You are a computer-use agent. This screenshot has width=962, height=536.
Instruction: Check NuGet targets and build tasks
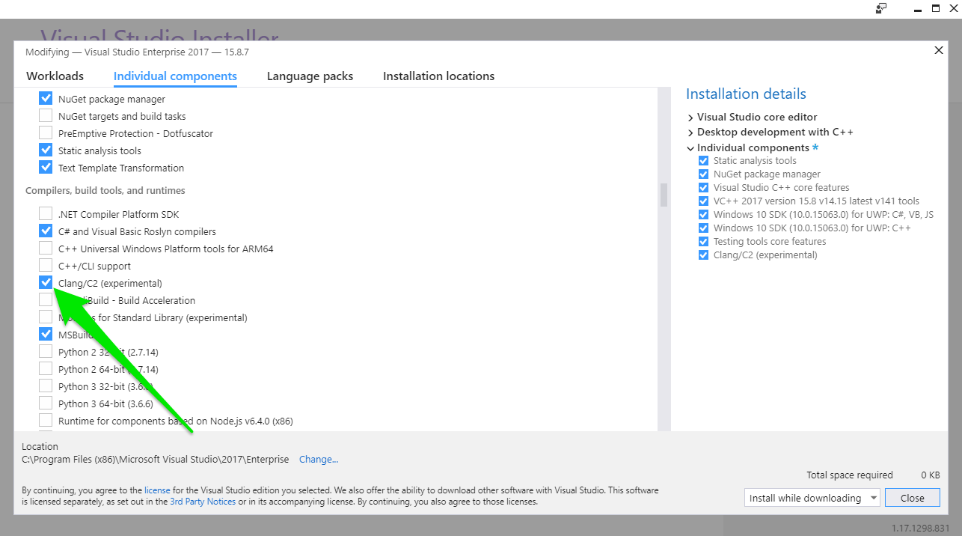pyautogui.click(x=46, y=115)
